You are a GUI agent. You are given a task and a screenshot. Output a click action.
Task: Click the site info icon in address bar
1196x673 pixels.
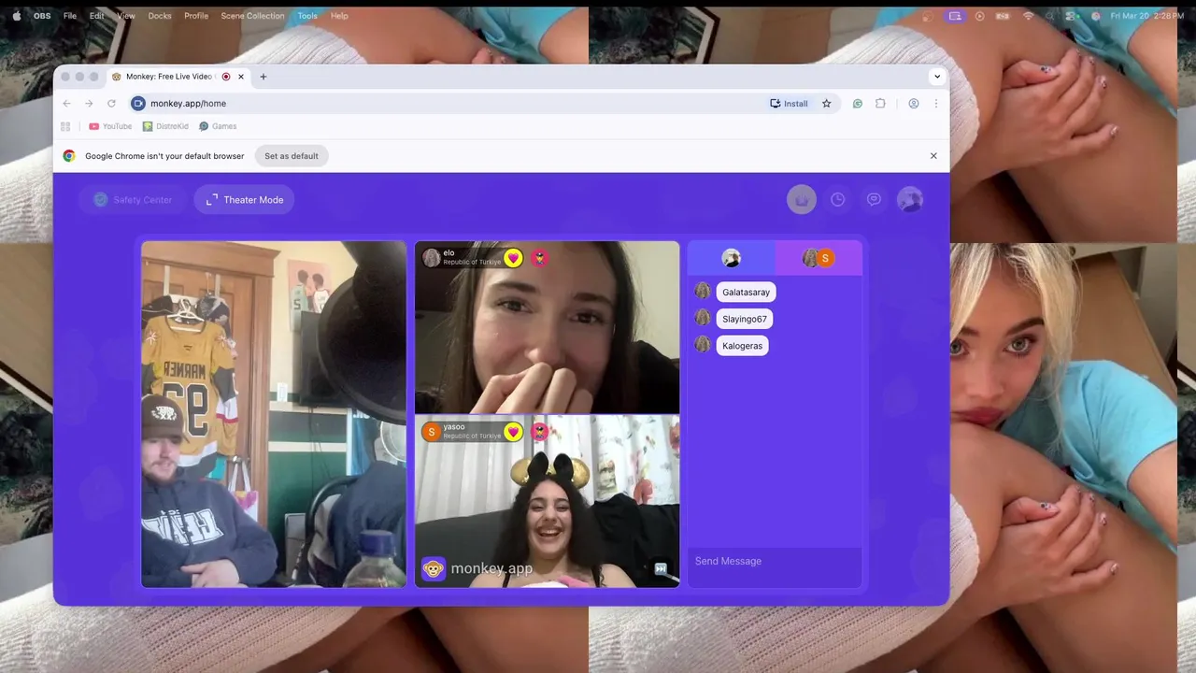[x=138, y=104]
